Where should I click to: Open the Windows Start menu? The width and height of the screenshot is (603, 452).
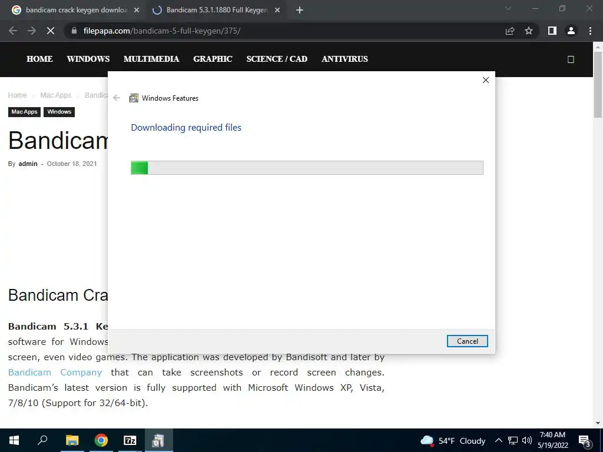[14, 440]
